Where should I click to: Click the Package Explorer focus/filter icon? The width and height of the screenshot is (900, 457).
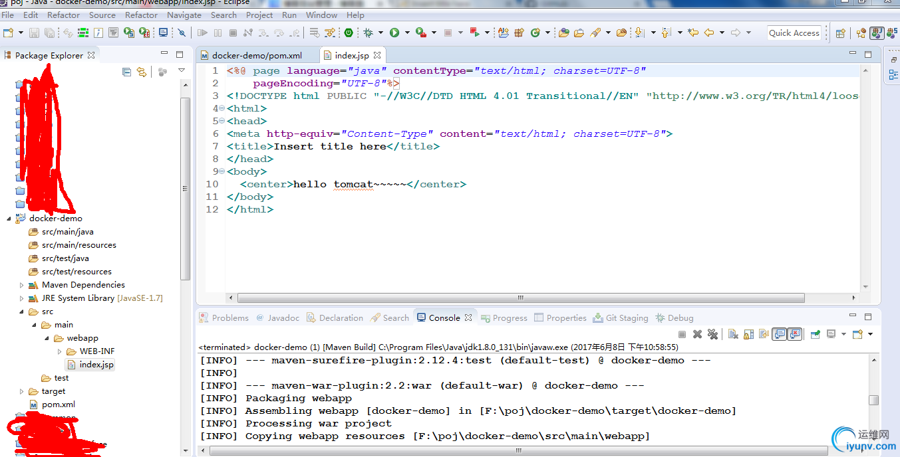point(162,72)
